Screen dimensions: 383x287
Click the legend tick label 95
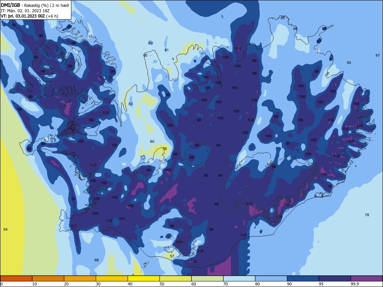click(x=321, y=284)
